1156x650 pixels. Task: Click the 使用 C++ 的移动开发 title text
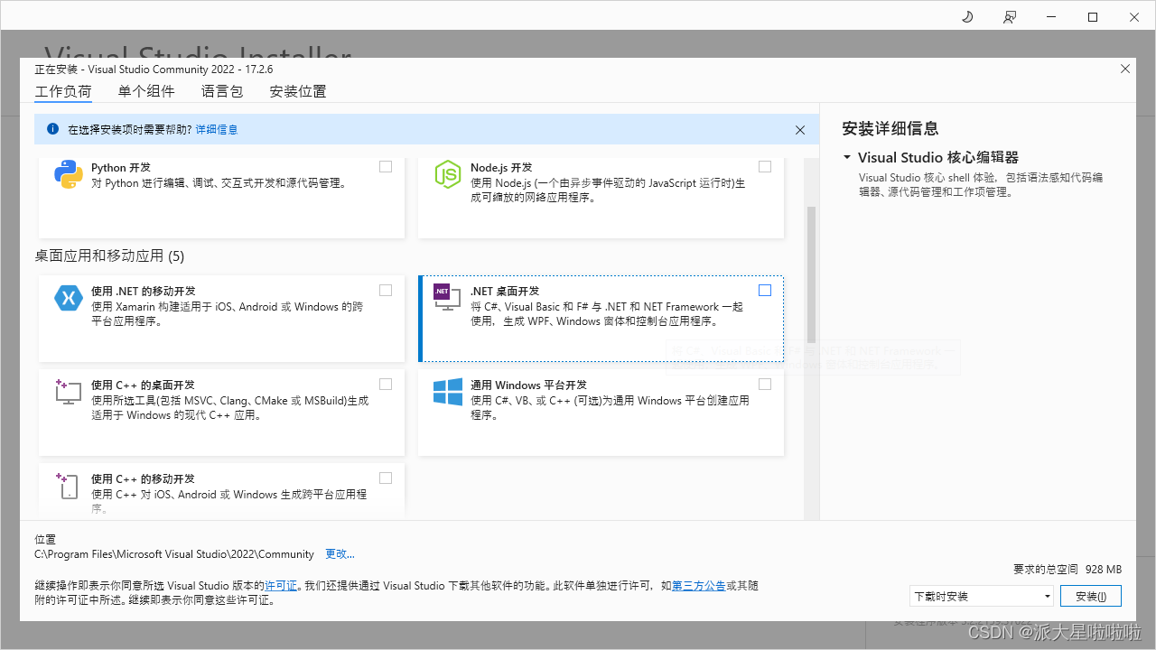coord(143,478)
